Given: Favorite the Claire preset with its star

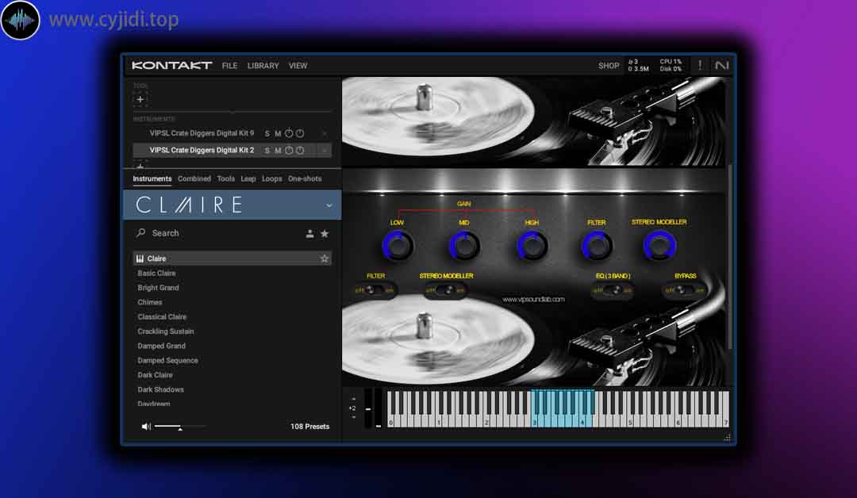Looking at the screenshot, I should pos(325,259).
